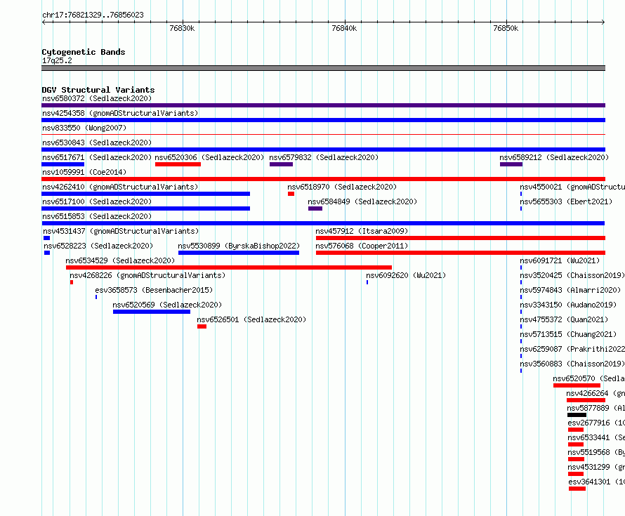Image resolution: width=625 pixels, height=516 pixels.
Task: Click nsv6530843 (Sedlazeck2020) label
Action: [97, 143]
